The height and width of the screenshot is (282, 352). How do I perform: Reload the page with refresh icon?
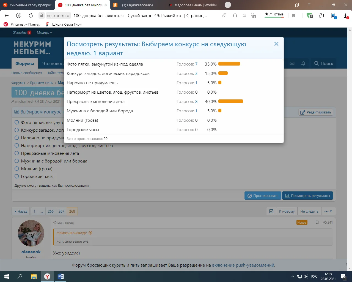click(31, 15)
